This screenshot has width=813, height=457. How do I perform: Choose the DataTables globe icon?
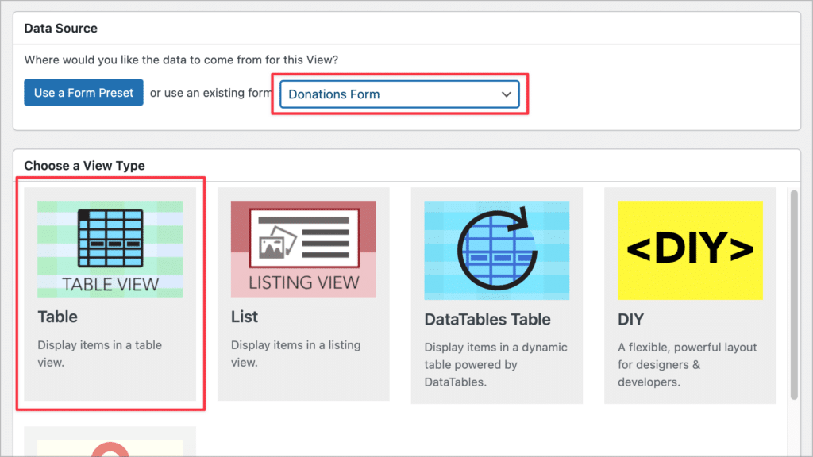(497, 250)
